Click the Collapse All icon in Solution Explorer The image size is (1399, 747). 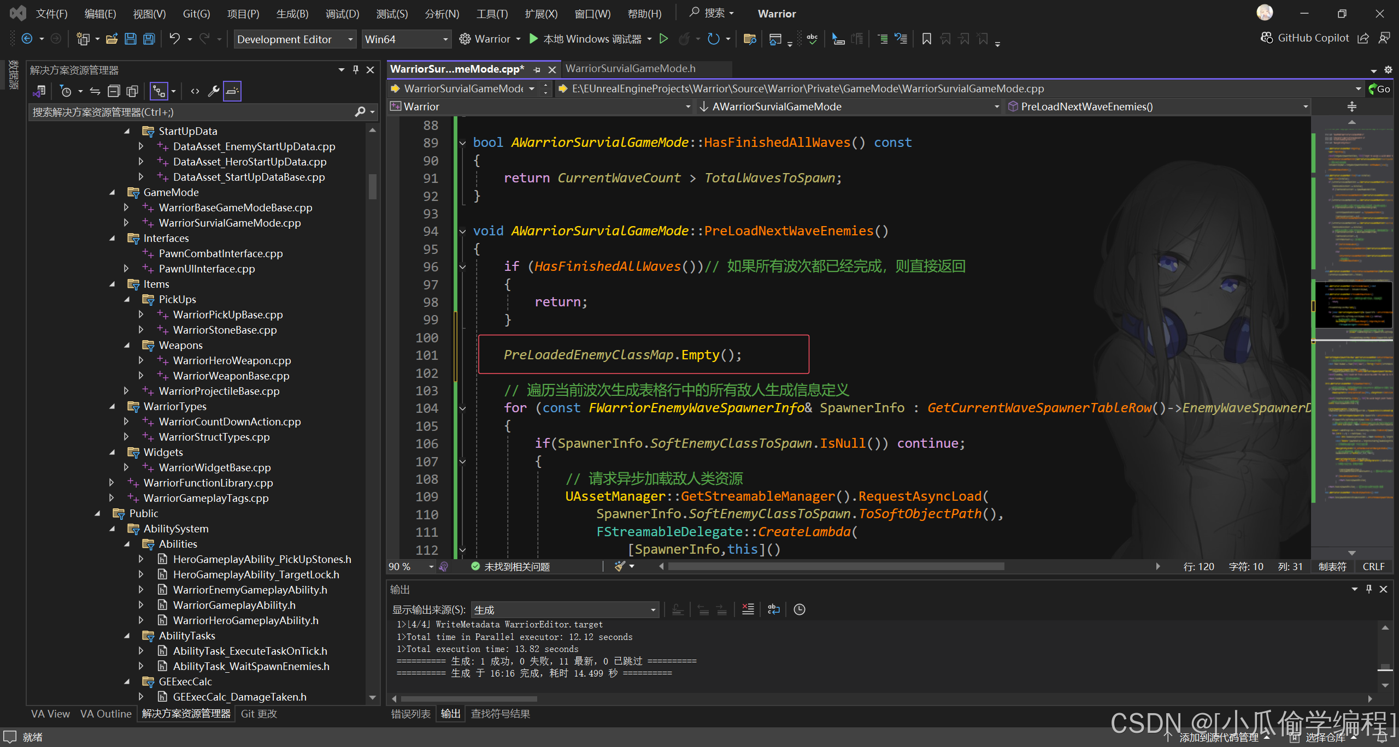114,91
